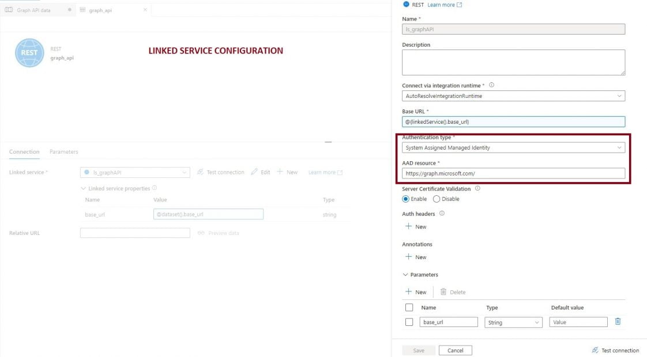The width and height of the screenshot is (647, 357).
Task: Click the plus New icon next to Edit
Action: coord(281,172)
